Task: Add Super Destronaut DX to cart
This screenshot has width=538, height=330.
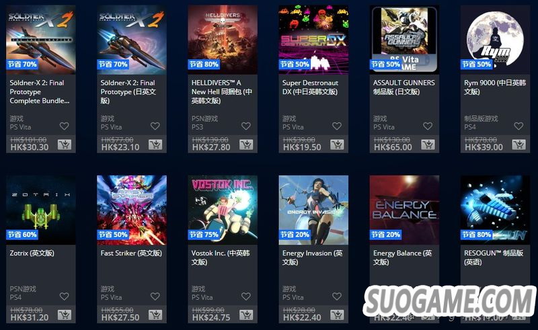Action: coord(338,145)
